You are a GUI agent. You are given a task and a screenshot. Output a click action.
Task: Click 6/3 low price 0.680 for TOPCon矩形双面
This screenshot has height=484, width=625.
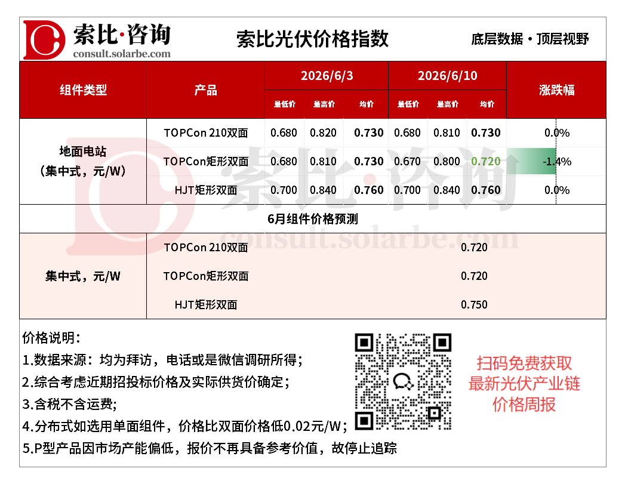(284, 161)
